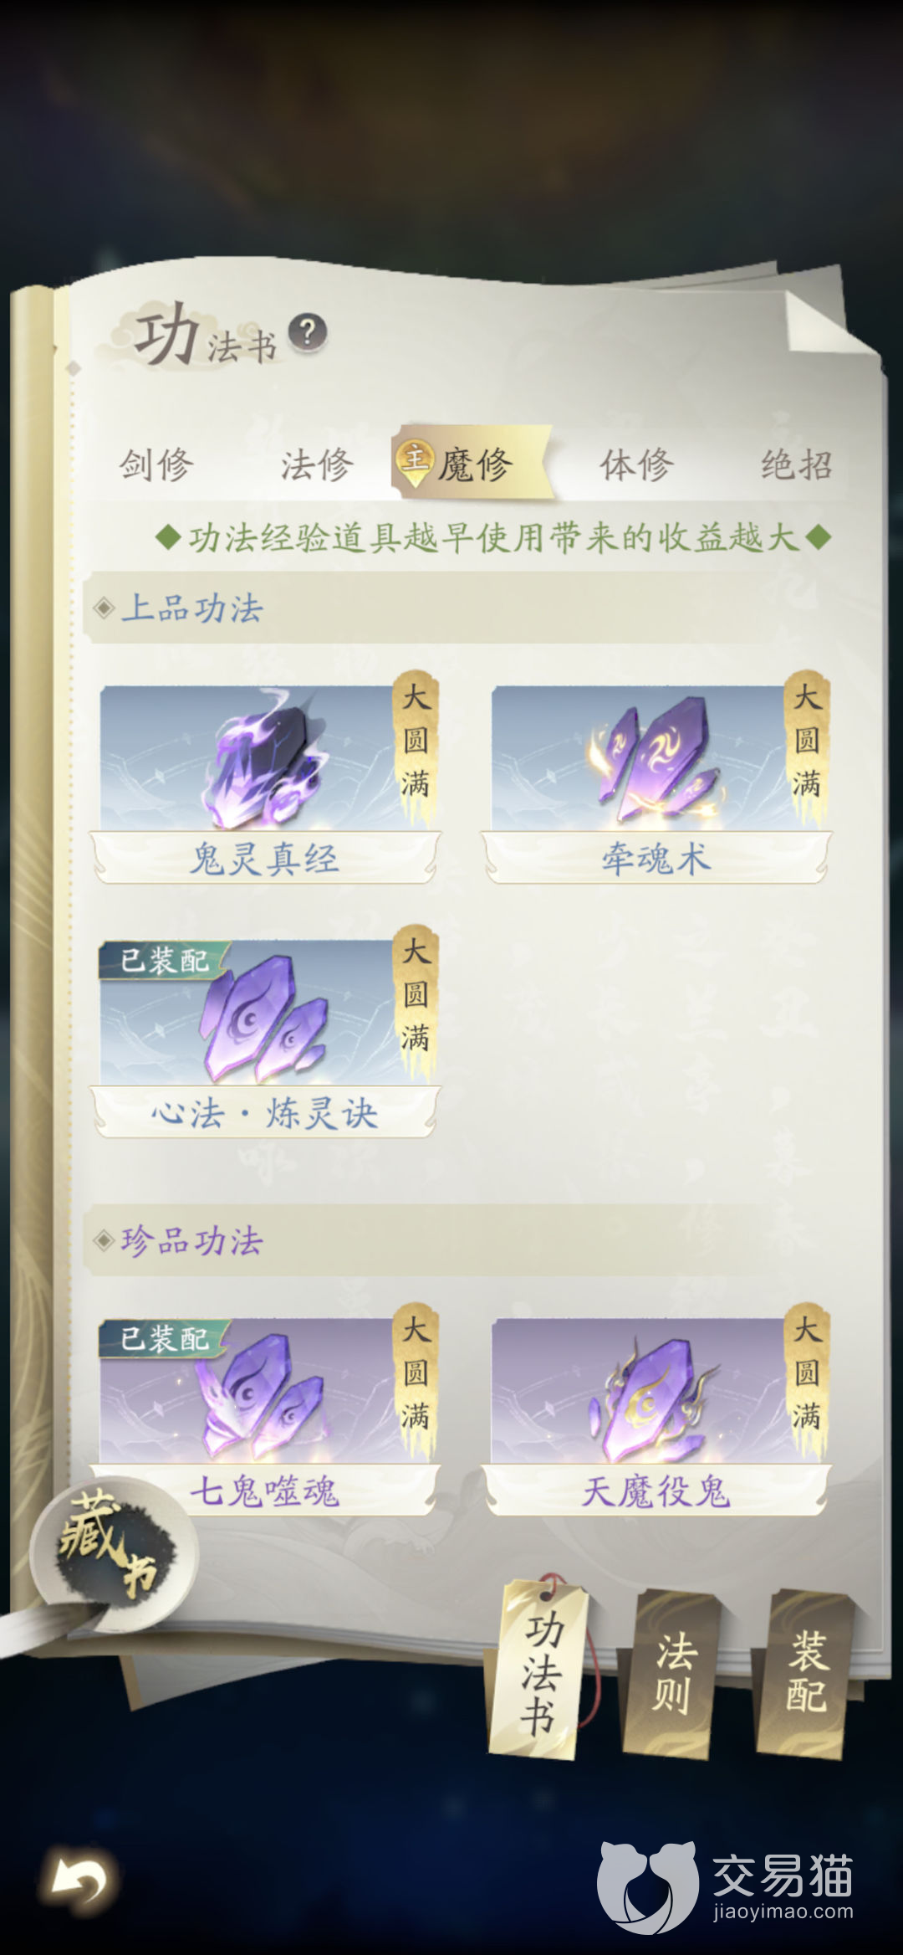Click the 珍品功法 section header

(192, 1241)
